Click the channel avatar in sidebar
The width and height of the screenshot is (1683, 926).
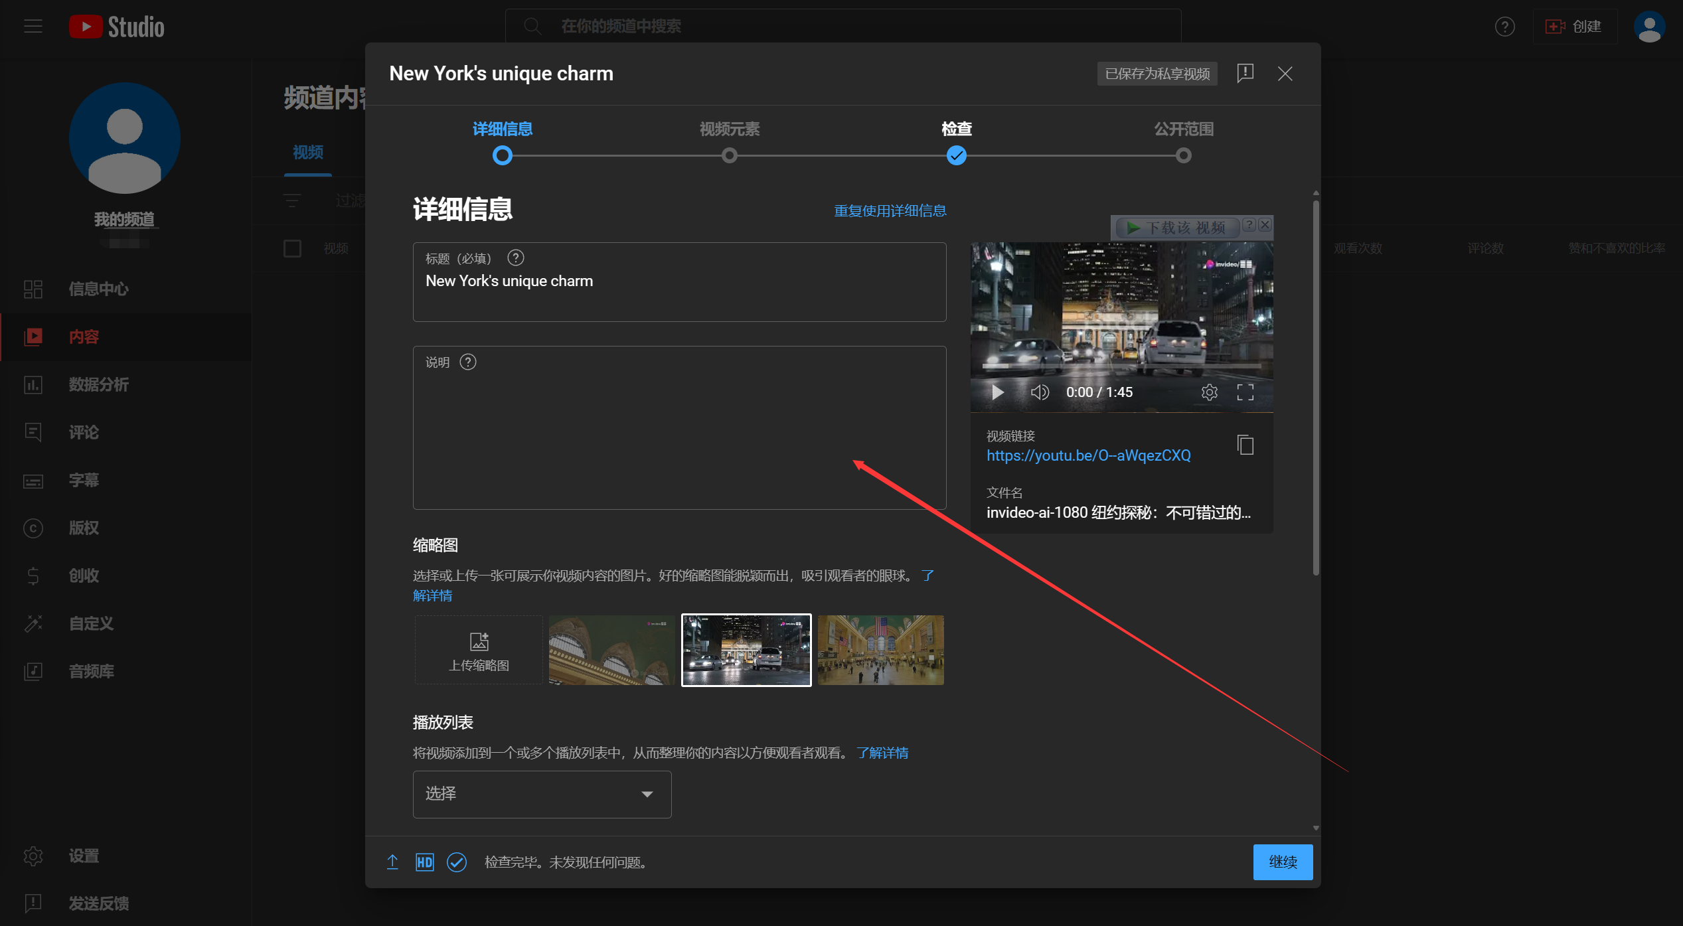click(x=125, y=138)
